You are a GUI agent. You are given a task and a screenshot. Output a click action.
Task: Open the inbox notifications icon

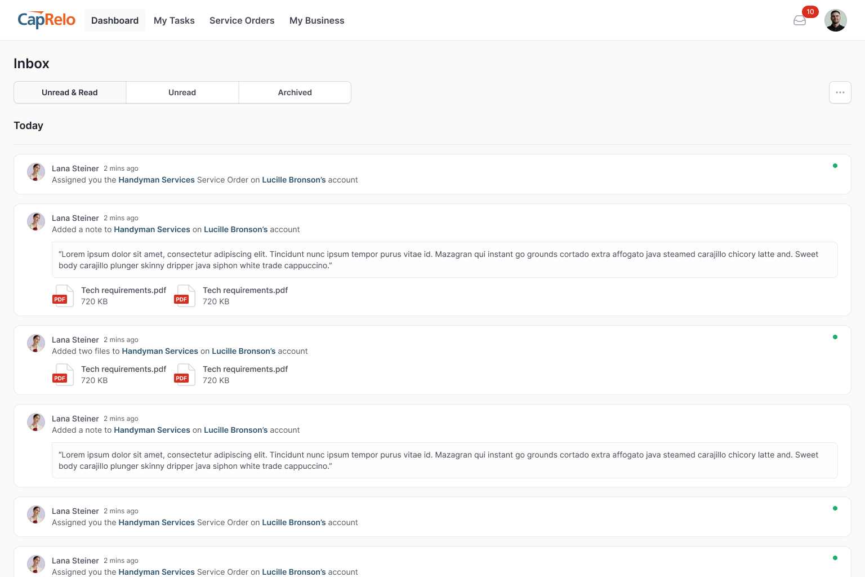coord(800,21)
